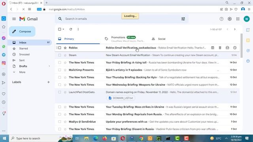This screenshot has width=253, height=142.
Task: Open the Google account avatar W
Action: coord(247,19)
